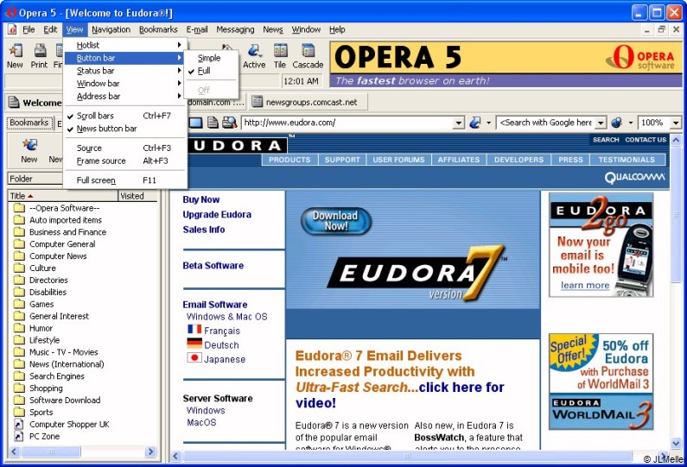Open the URL address dropdown arrow
Screen dimensions: 687x467
tap(458, 123)
